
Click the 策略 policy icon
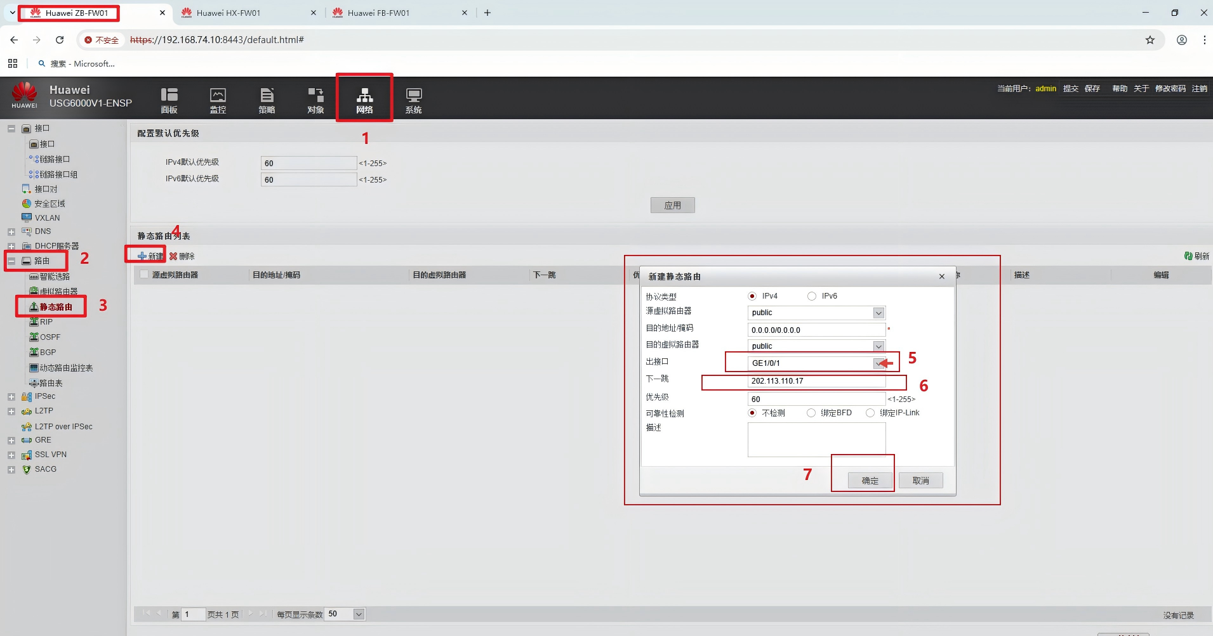(x=267, y=100)
